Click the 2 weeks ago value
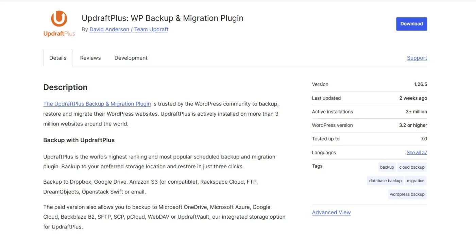This screenshot has width=476, height=236. [x=413, y=98]
